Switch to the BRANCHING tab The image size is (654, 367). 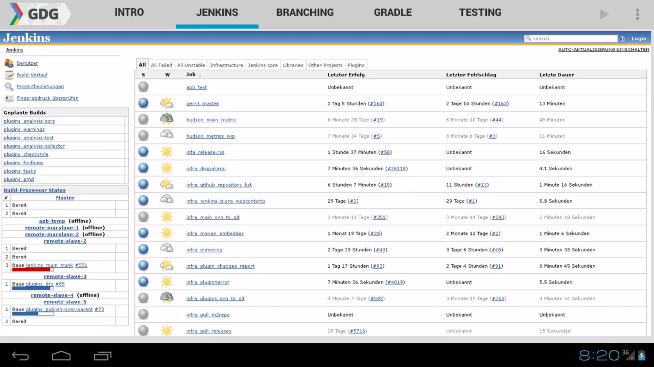(x=305, y=13)
